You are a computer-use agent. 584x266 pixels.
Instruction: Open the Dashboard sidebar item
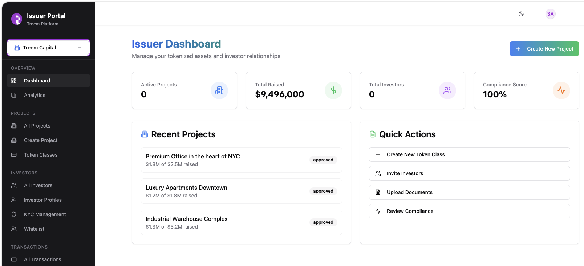tap(48, 81)
